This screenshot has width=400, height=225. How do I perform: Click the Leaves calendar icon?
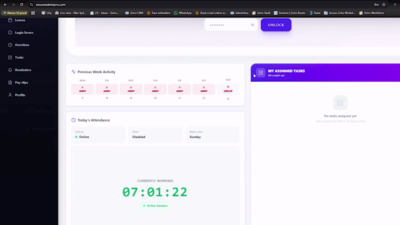coord(10,20)
